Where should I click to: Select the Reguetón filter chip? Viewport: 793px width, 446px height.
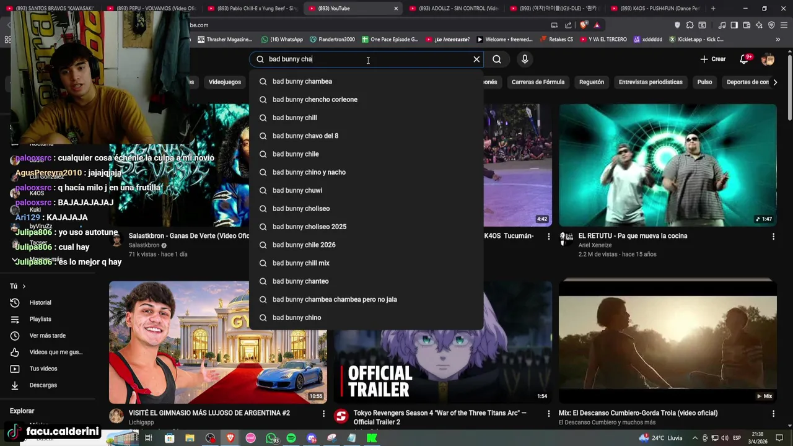[592, 82]
